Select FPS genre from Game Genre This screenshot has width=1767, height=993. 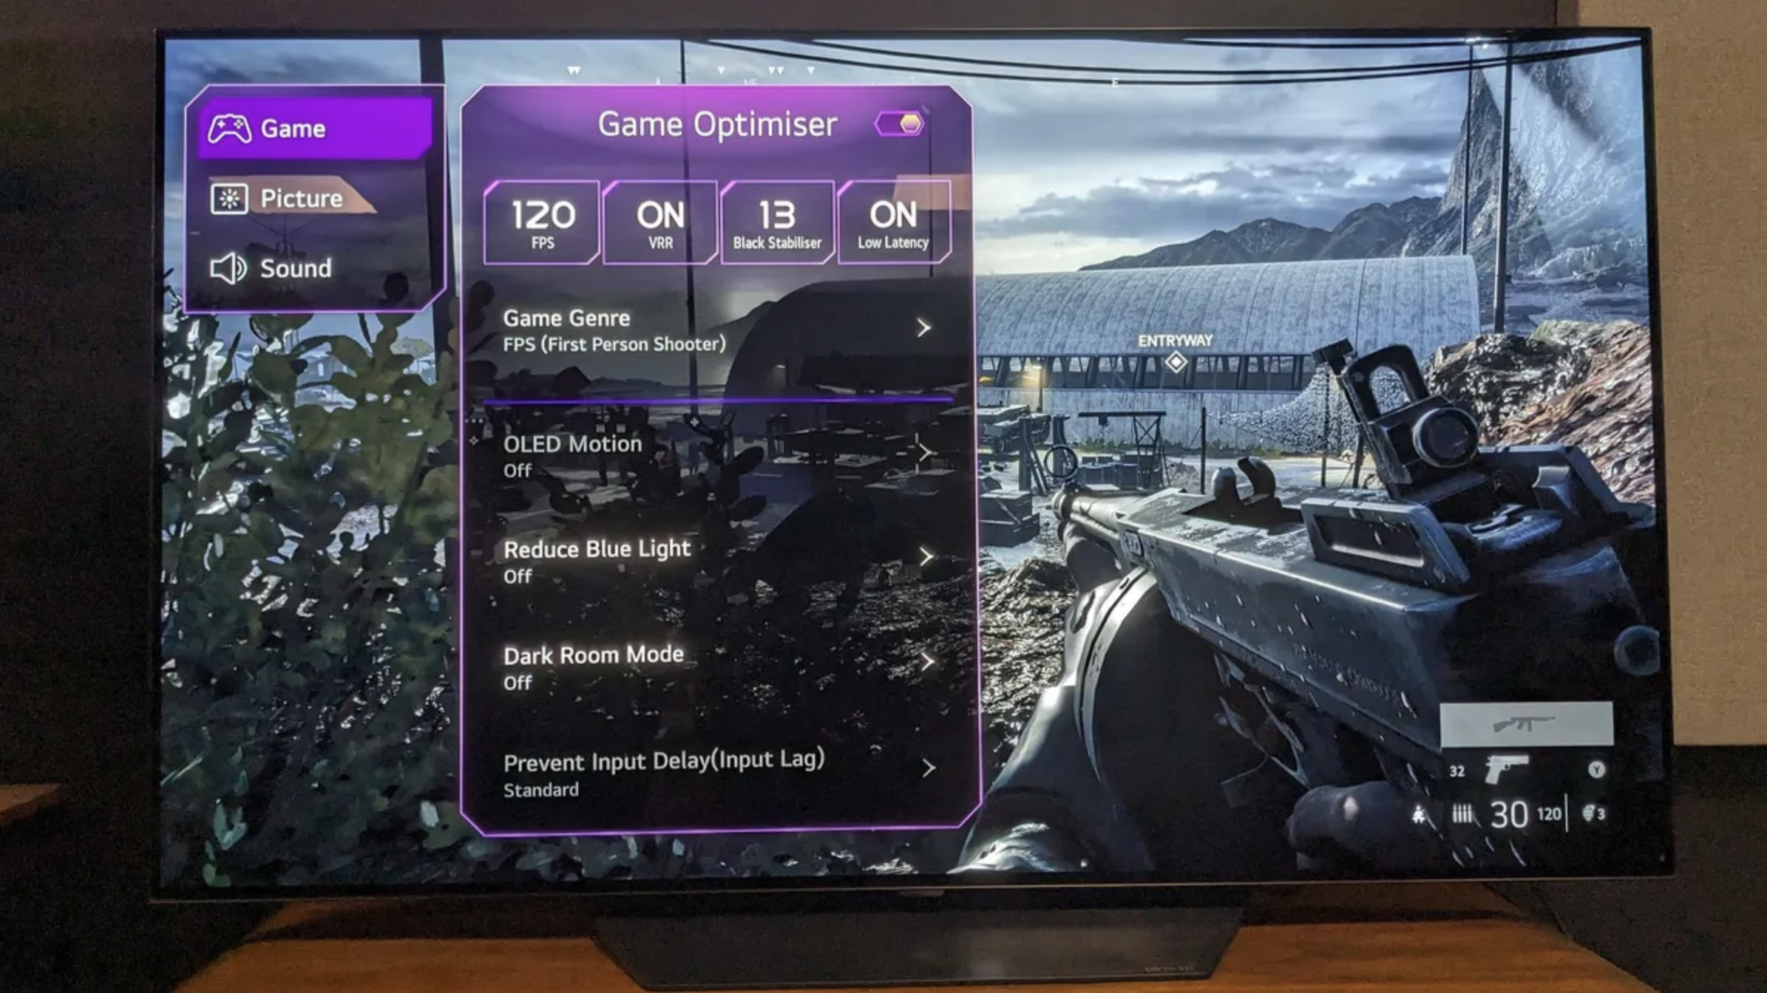pyautogui.click(x=717, y=329)
